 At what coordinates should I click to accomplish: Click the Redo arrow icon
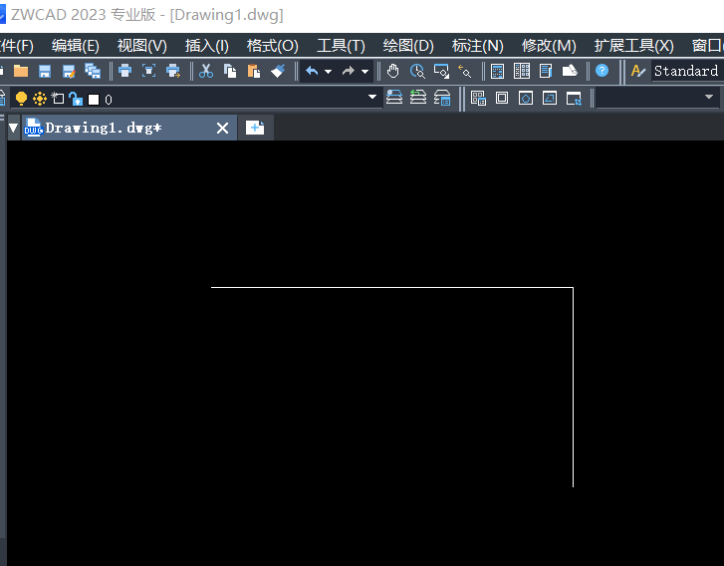point(349,71)
